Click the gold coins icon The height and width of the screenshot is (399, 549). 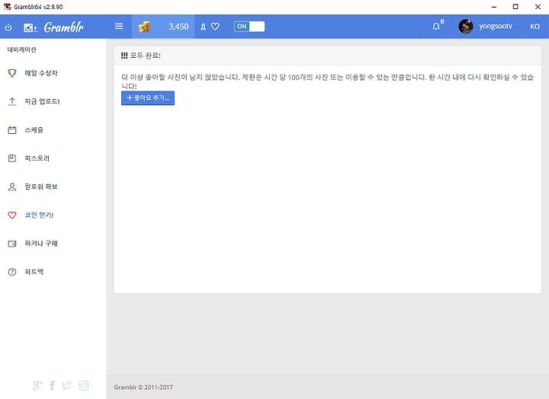144,27
